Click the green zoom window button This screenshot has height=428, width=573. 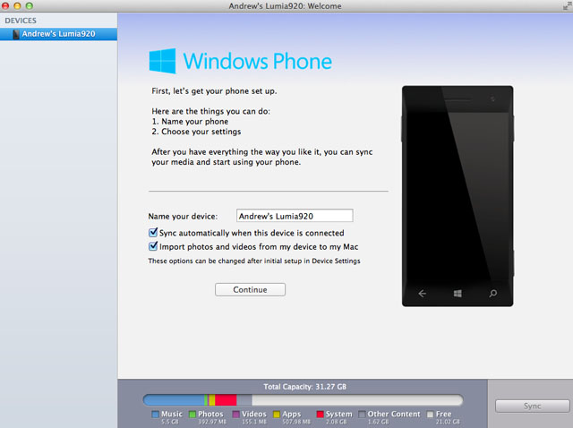[30, 5]
